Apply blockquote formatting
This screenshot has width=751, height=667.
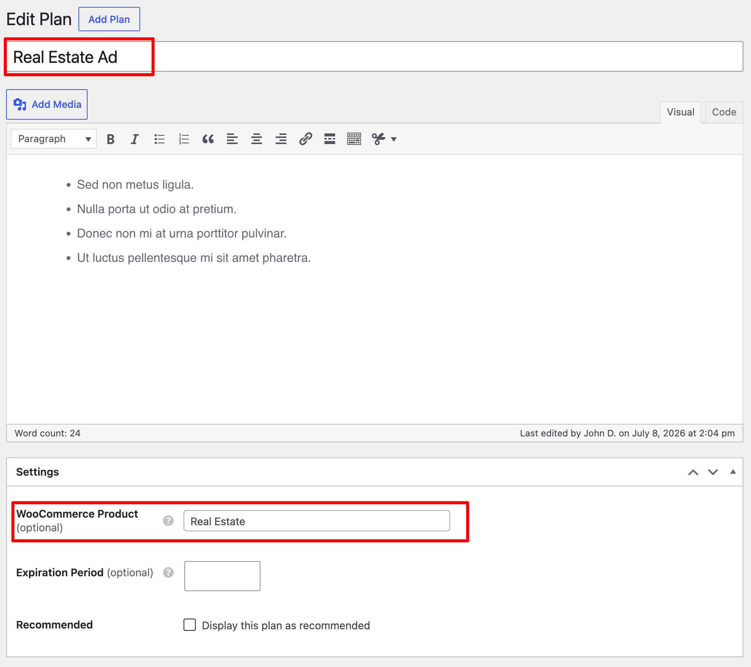pyautogui.click(x=208, y=139)
